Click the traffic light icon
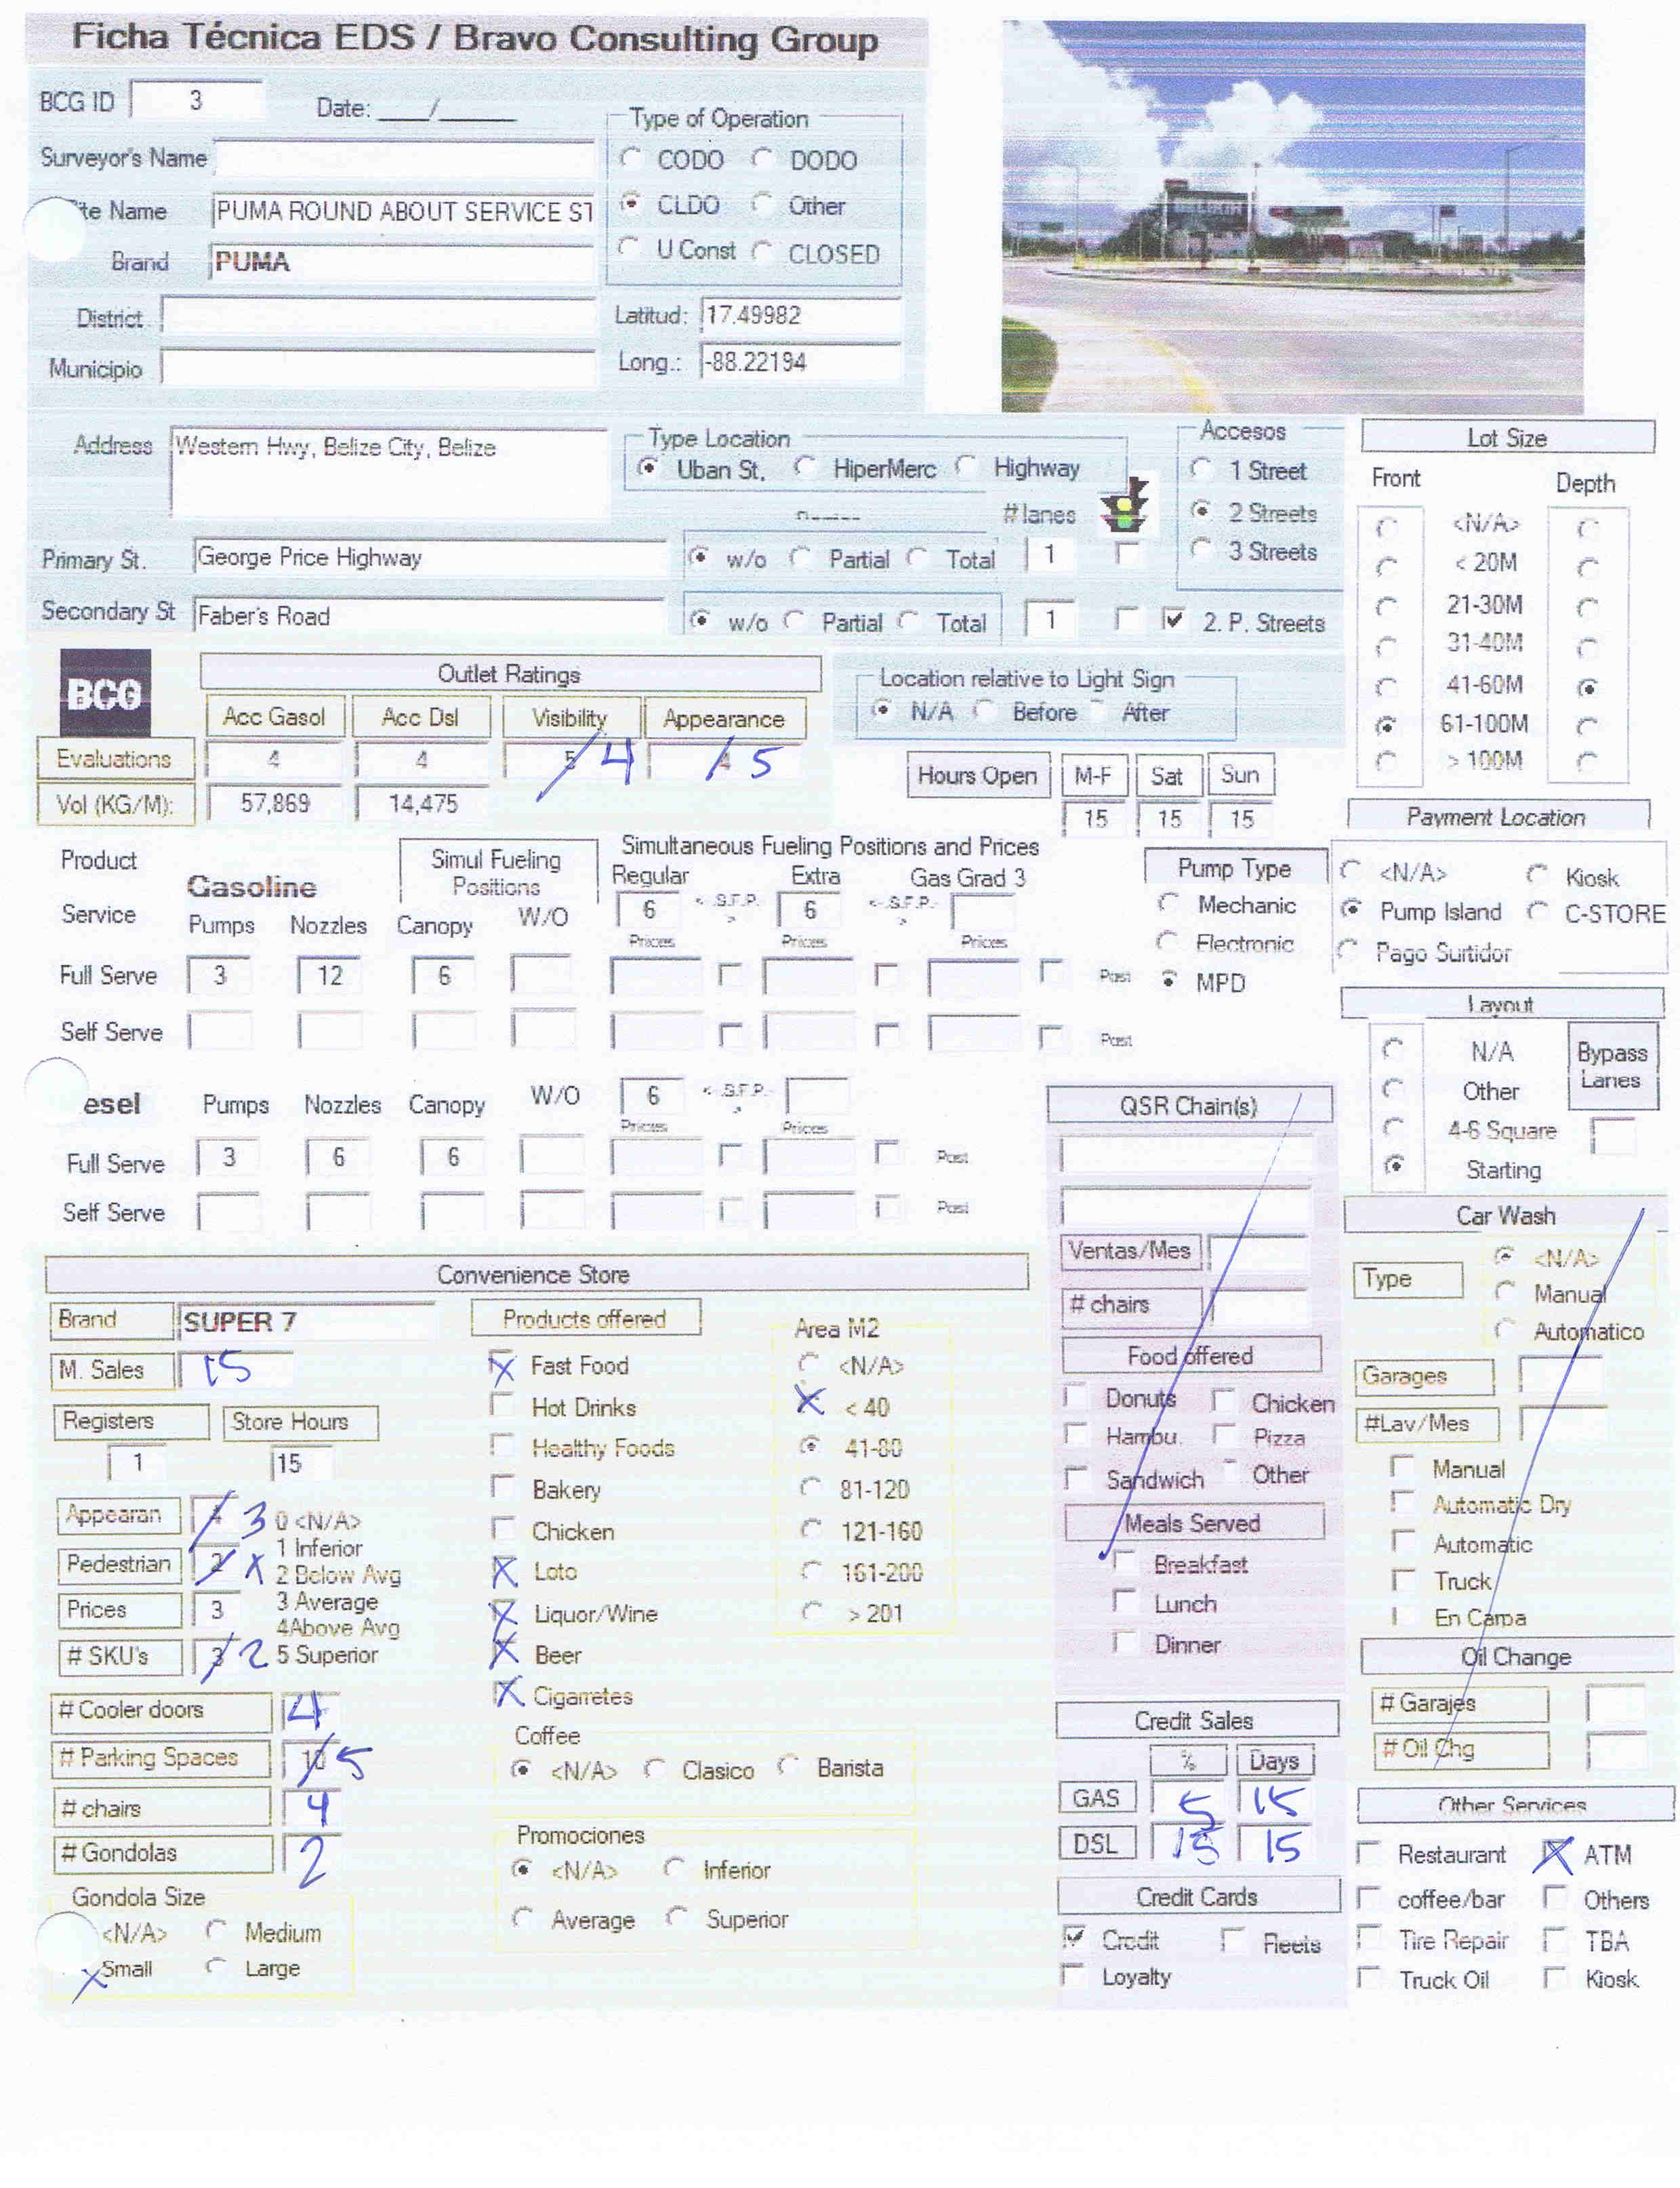The height and width of the screenshot is (2188, 1680). (x=1125, y=505)
